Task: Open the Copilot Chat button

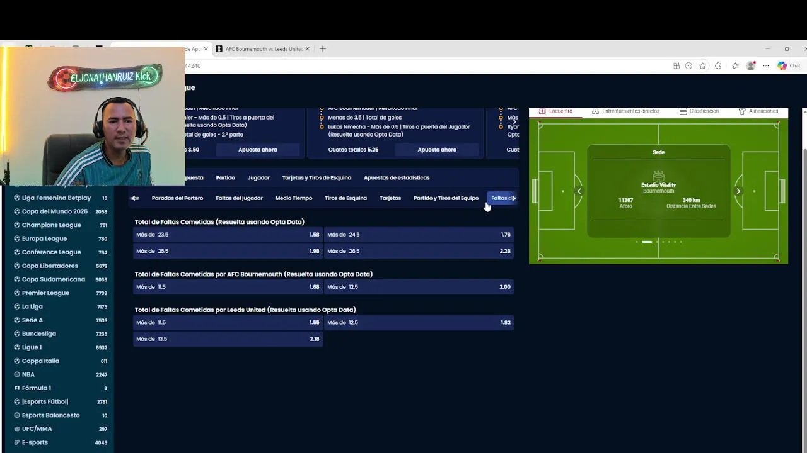Action: pos(789,65)
